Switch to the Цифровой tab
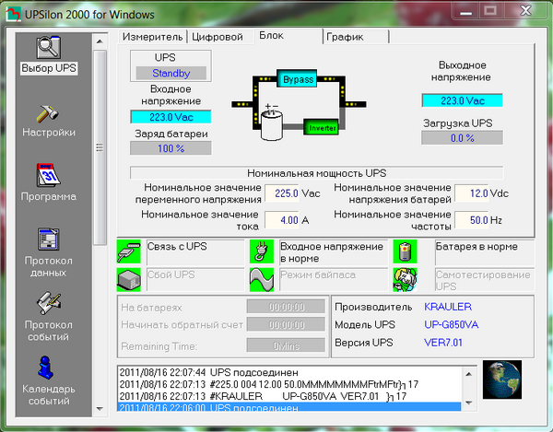The image size is (553, 432). (218, 37)
